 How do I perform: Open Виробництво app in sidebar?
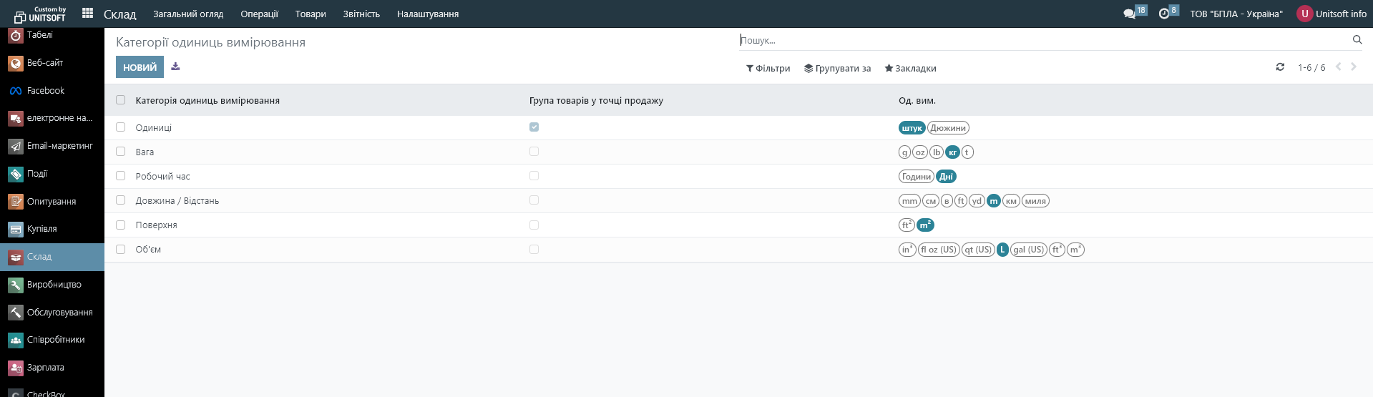pos(54,285)
